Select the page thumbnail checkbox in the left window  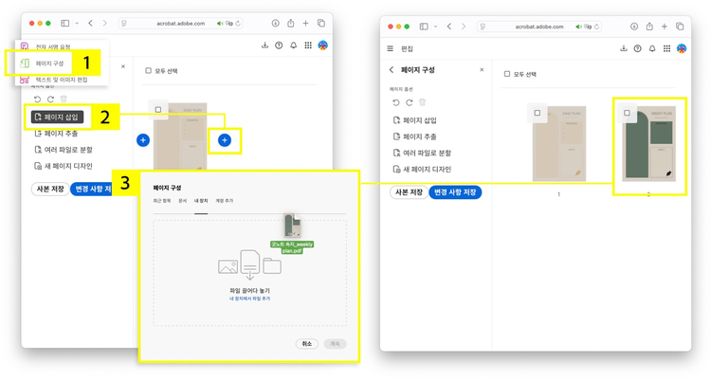point(158,110)
